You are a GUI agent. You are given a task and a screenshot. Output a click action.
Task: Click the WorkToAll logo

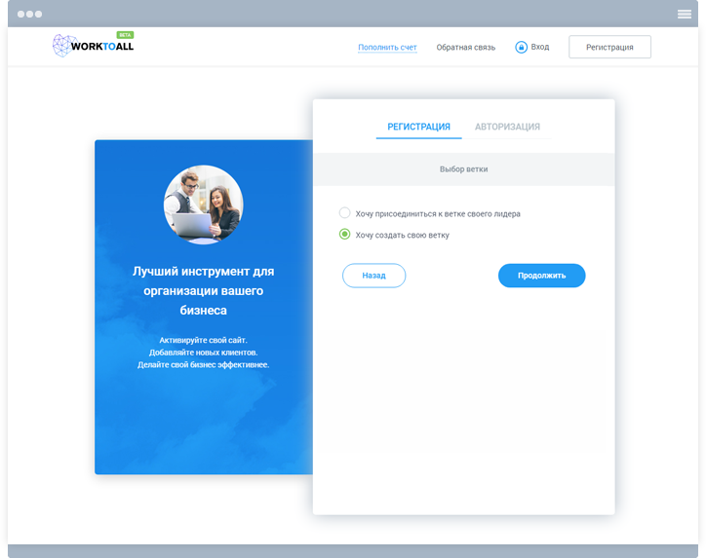93,46
